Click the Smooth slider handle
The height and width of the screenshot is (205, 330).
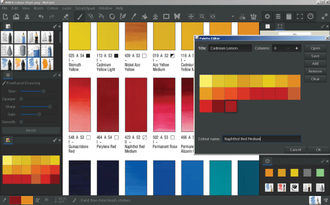click(x=21, y=122)
